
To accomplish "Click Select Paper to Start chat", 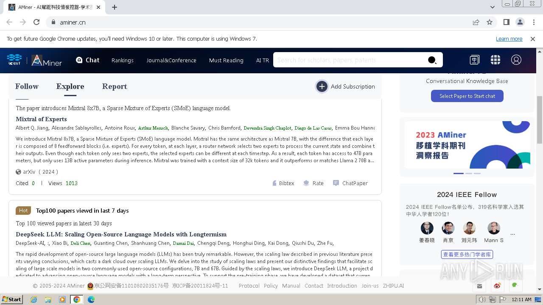I will point(467,96).
